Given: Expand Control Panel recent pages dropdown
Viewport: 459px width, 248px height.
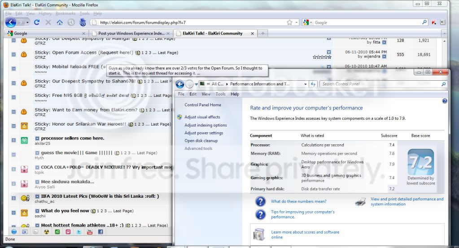Looking at the screenshot, I should [196, 84].
